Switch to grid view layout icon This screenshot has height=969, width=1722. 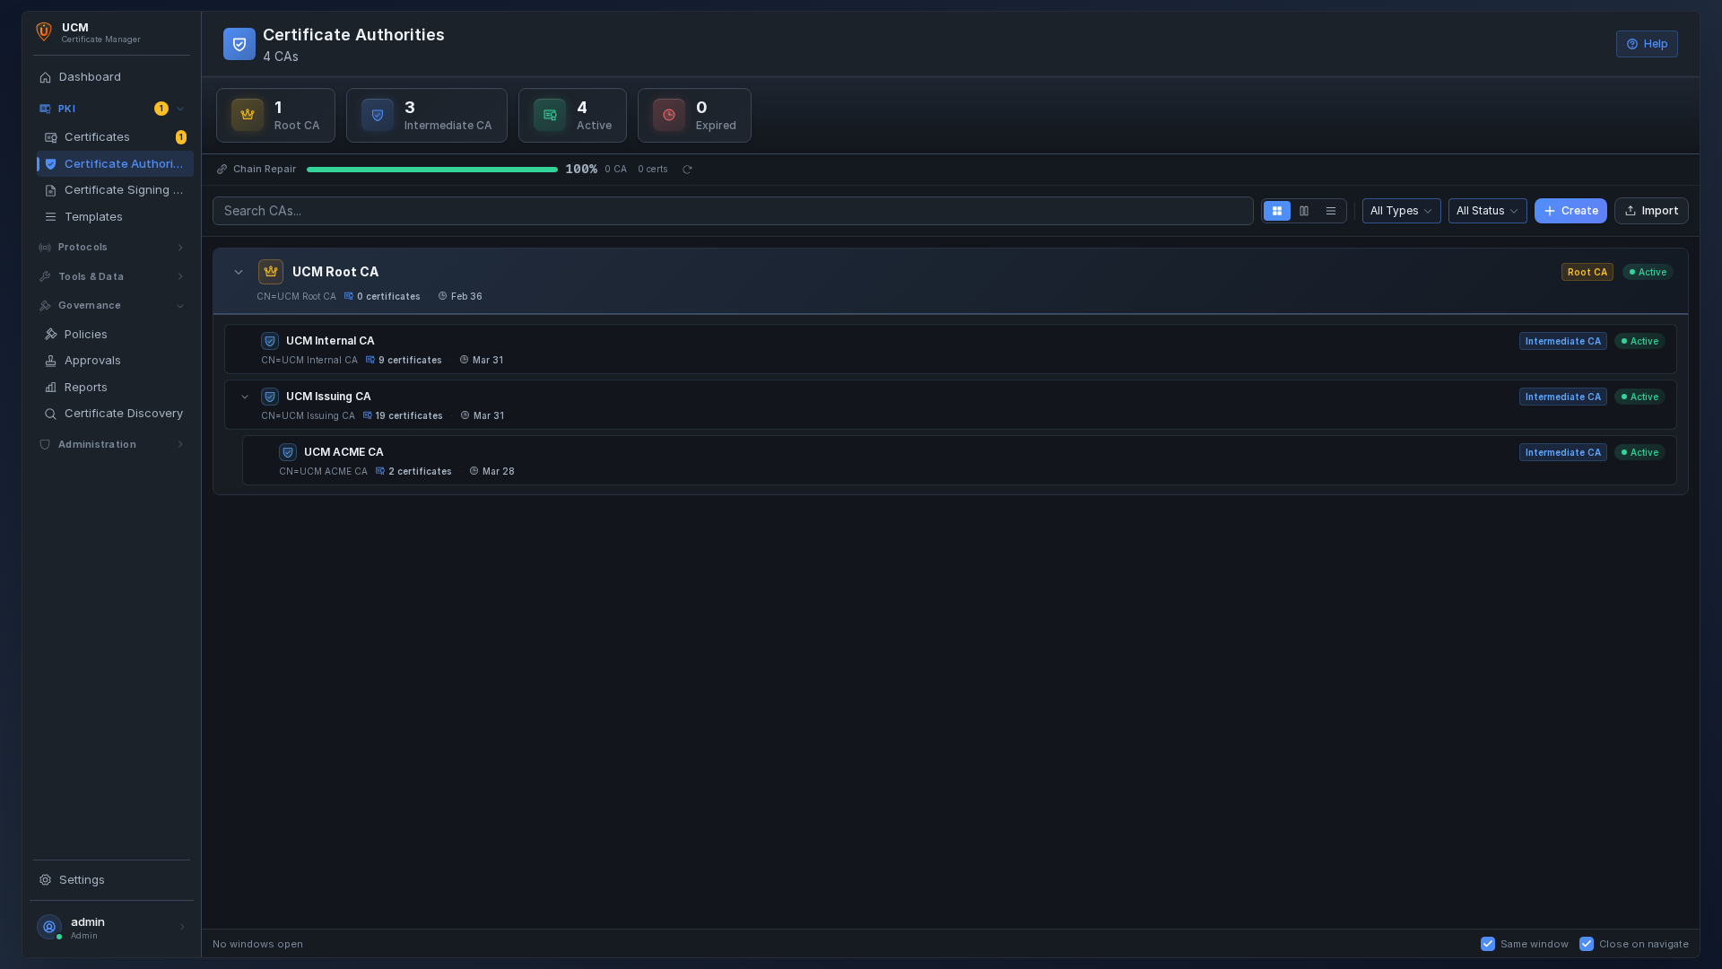click(1276, 211)
